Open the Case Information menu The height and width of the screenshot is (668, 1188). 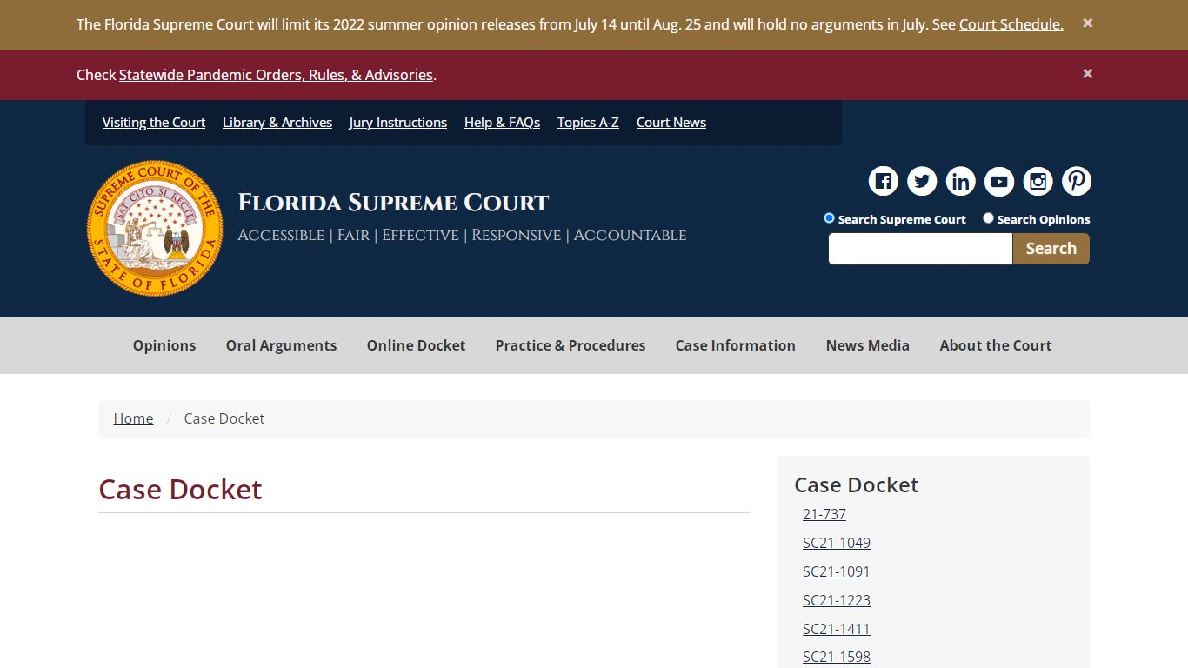(x=736, y=345)
